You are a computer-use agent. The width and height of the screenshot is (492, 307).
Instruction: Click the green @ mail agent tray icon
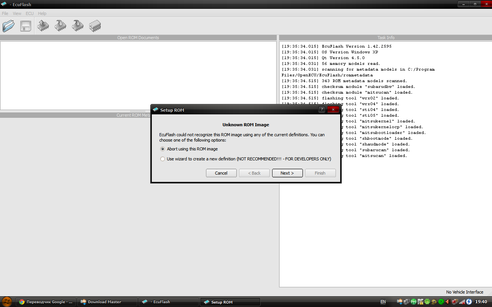coord(441,302)
